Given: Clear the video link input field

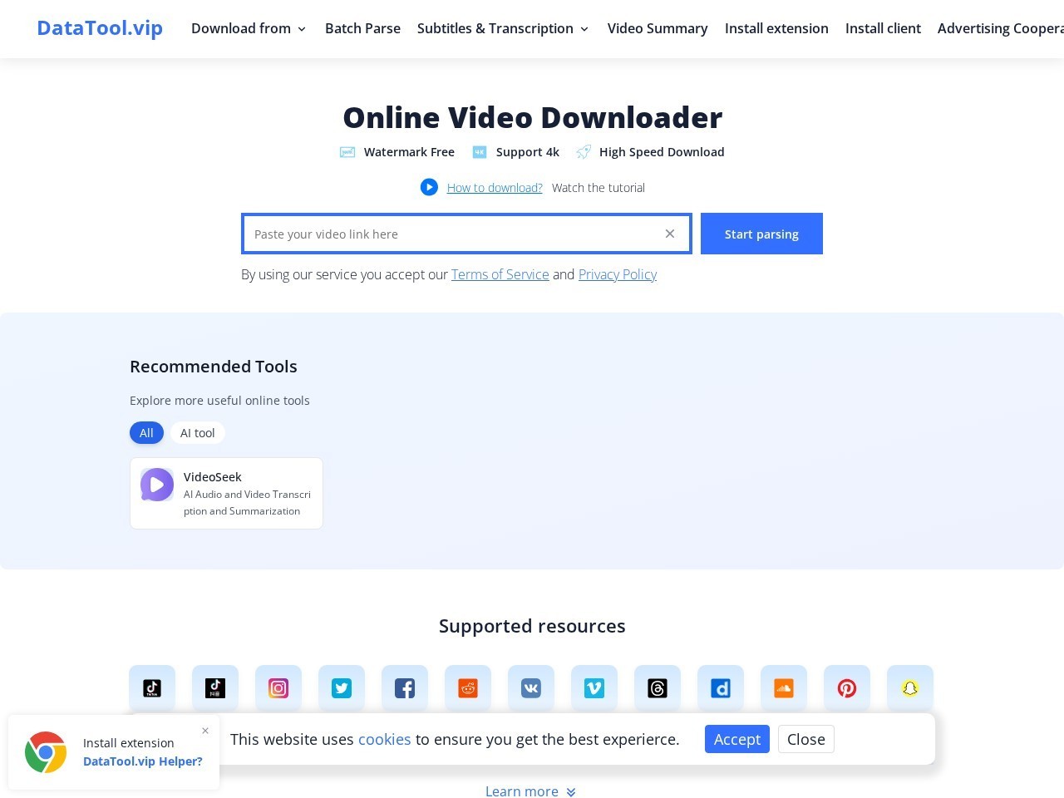Looking at the screenshot, I should tap(670, 234).
